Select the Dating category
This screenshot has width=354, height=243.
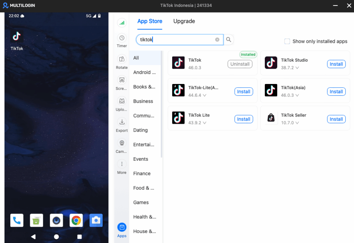point(145,130)
